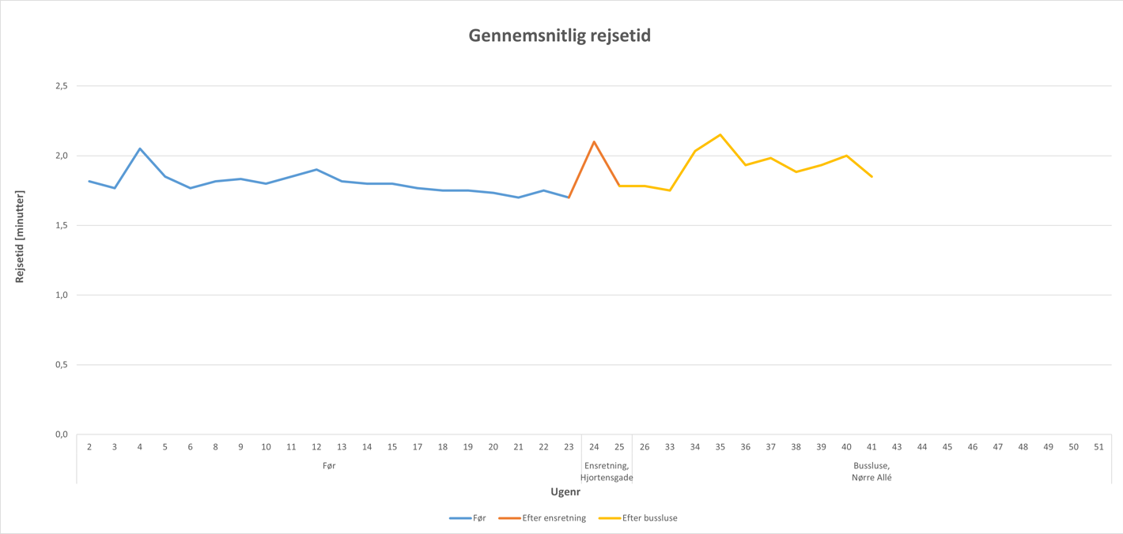Click the Før group label under the x-axis
Screen dimensions: 1123x534
point(329,466)
